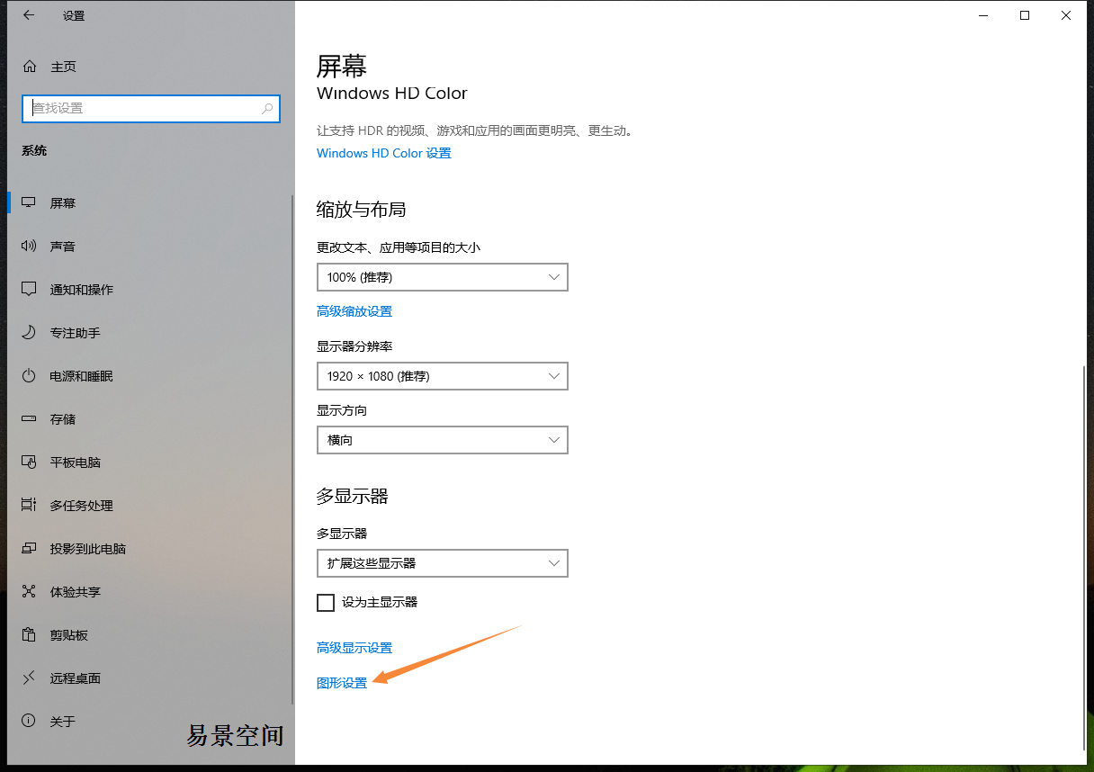Click the 远程桌面 remote icon
Screen dimensions: 1094x772
[30, 678]
